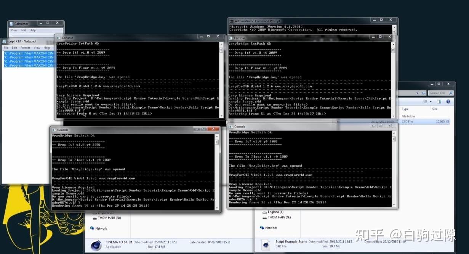Click the console icon of the frame 51 window

[x=231, y=38]
